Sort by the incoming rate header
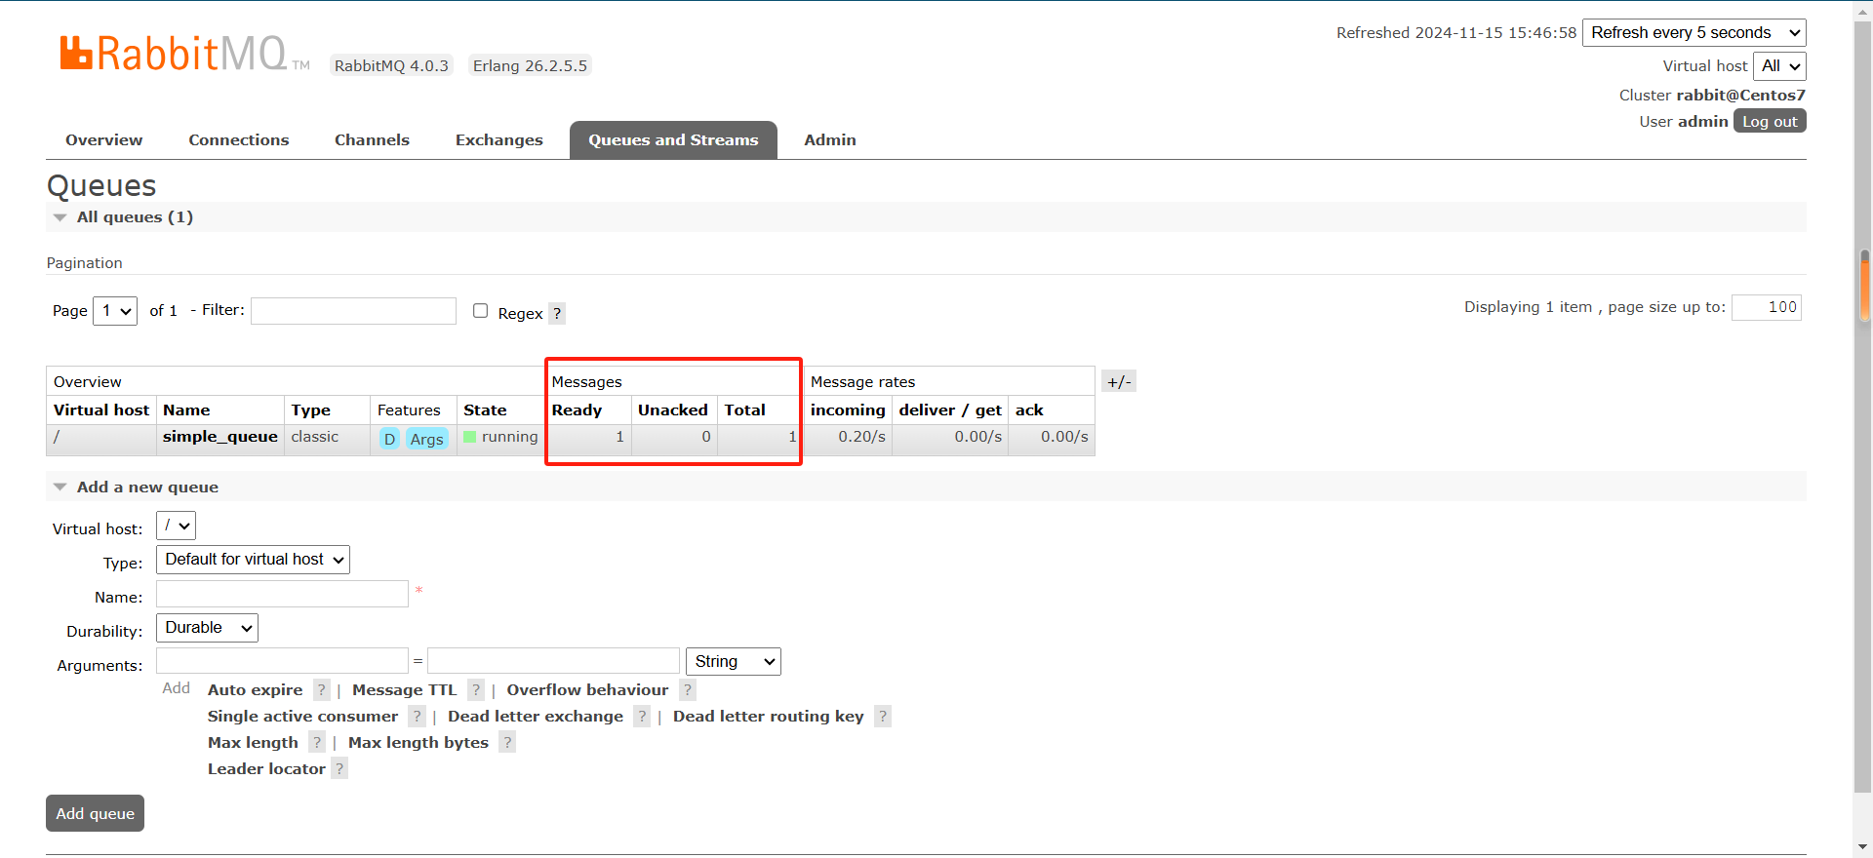 click(x=848, y=410)
